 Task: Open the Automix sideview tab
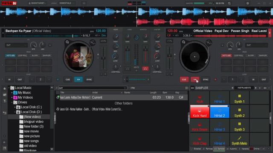[232, 149]
